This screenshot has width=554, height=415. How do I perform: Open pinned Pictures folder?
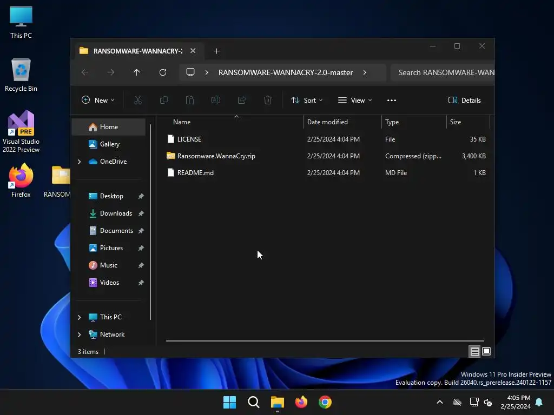coord(108,248)
